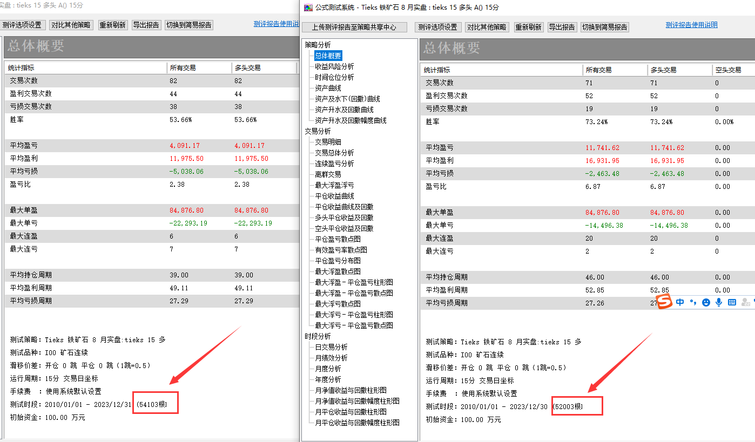This screenshot has height=442, width=755.
Task: Open 平仓盈亏散点图 in the tree
Action: pyautogui.click(x=338, y=239)
